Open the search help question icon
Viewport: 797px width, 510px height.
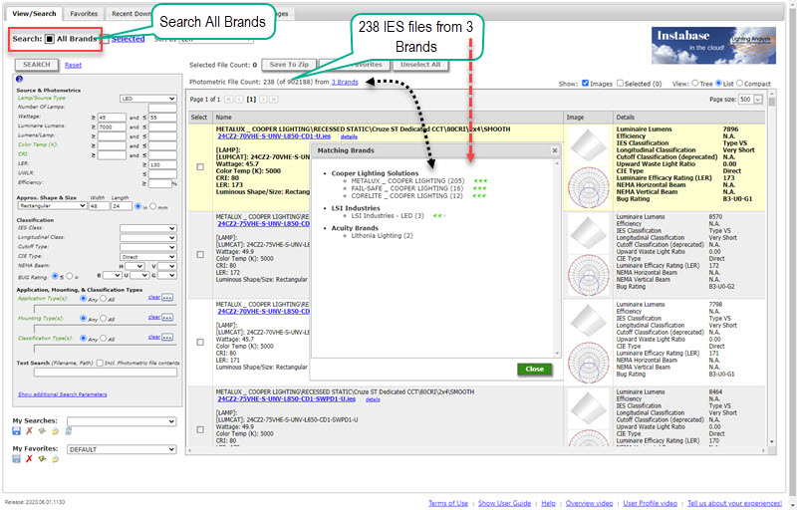20,79
